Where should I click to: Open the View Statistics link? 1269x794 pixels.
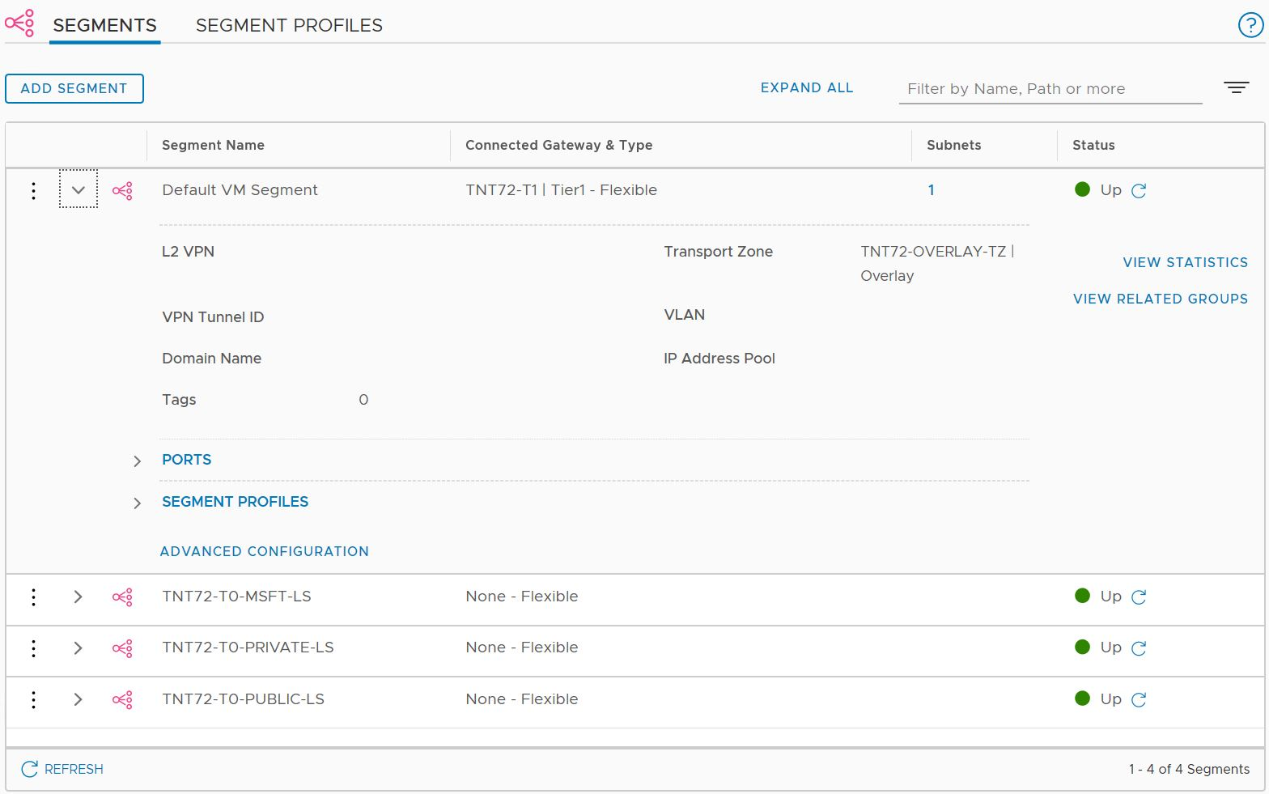click(1185, 262)
